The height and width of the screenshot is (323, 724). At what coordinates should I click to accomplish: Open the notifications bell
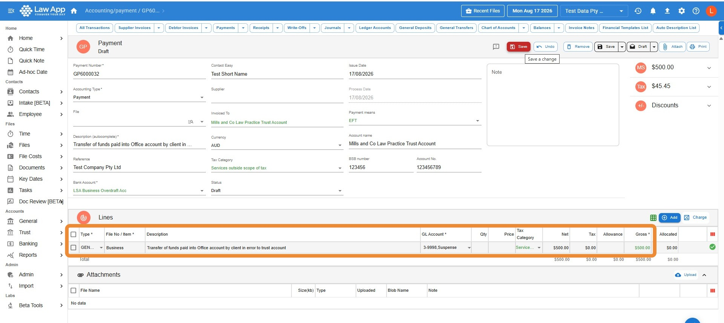pos(653,11)
